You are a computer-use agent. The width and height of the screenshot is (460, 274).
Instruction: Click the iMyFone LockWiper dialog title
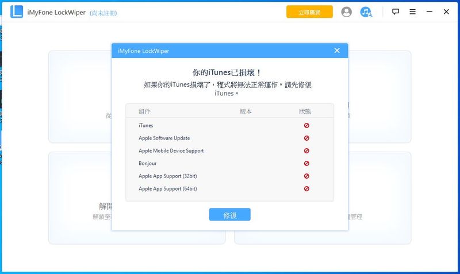click(x=143, y=51)
